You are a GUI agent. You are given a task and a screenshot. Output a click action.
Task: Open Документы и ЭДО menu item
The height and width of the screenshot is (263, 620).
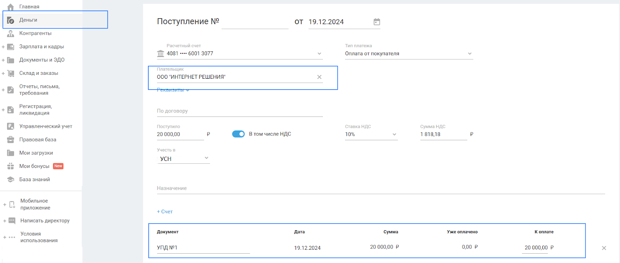(x=42, y=60)
